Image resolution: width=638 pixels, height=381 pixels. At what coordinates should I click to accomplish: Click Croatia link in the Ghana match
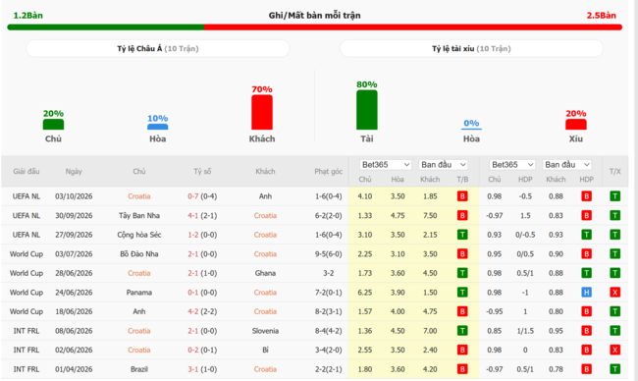pos(139,273)
